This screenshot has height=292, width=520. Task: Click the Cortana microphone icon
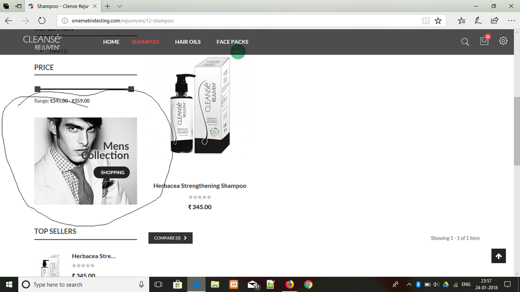(x=141, y=284)
